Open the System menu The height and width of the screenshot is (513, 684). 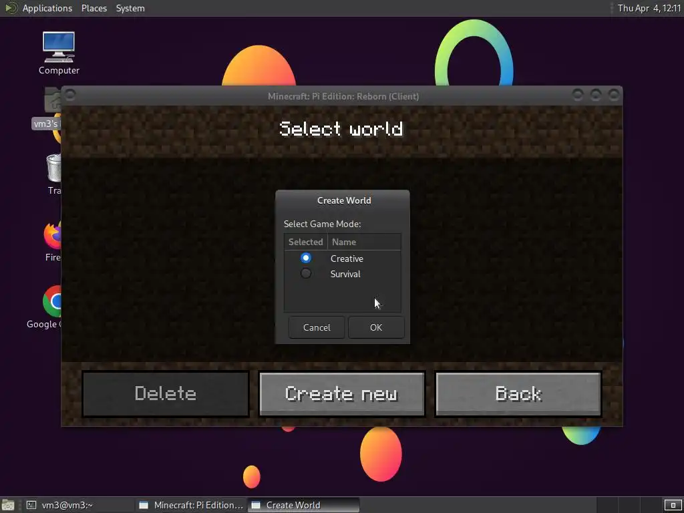pyautogui.click(x=130, y=8)
